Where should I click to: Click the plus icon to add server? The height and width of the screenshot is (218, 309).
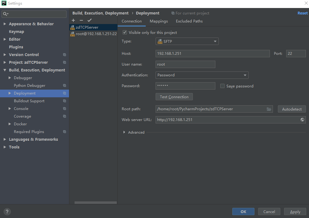pos(73,20)
